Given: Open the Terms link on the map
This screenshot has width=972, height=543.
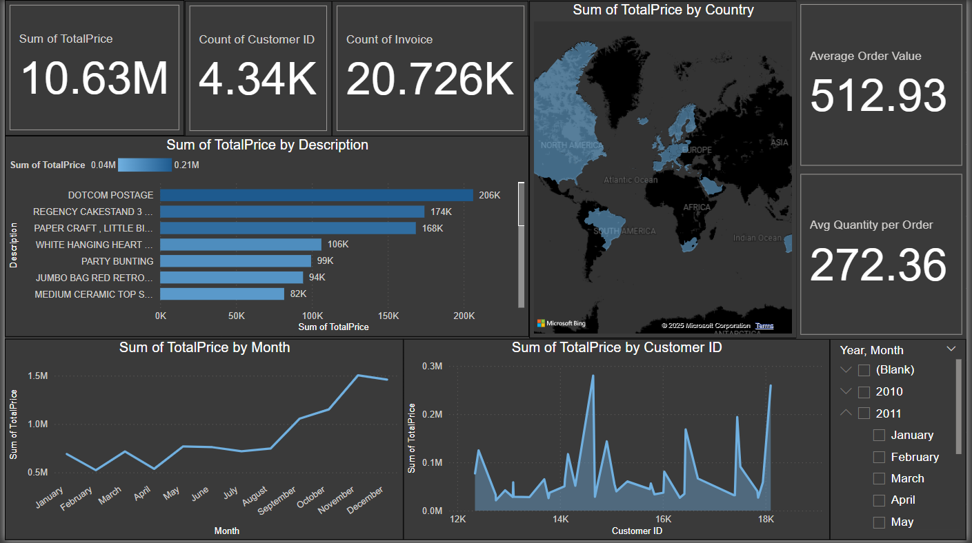Looking at the screenshot, I should (x=764, y=325).
